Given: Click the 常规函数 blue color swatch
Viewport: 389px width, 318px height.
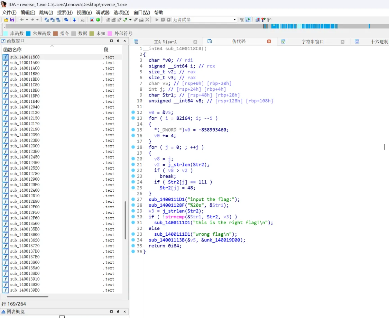Looking at the screenshot, I should tap(28, 34).
